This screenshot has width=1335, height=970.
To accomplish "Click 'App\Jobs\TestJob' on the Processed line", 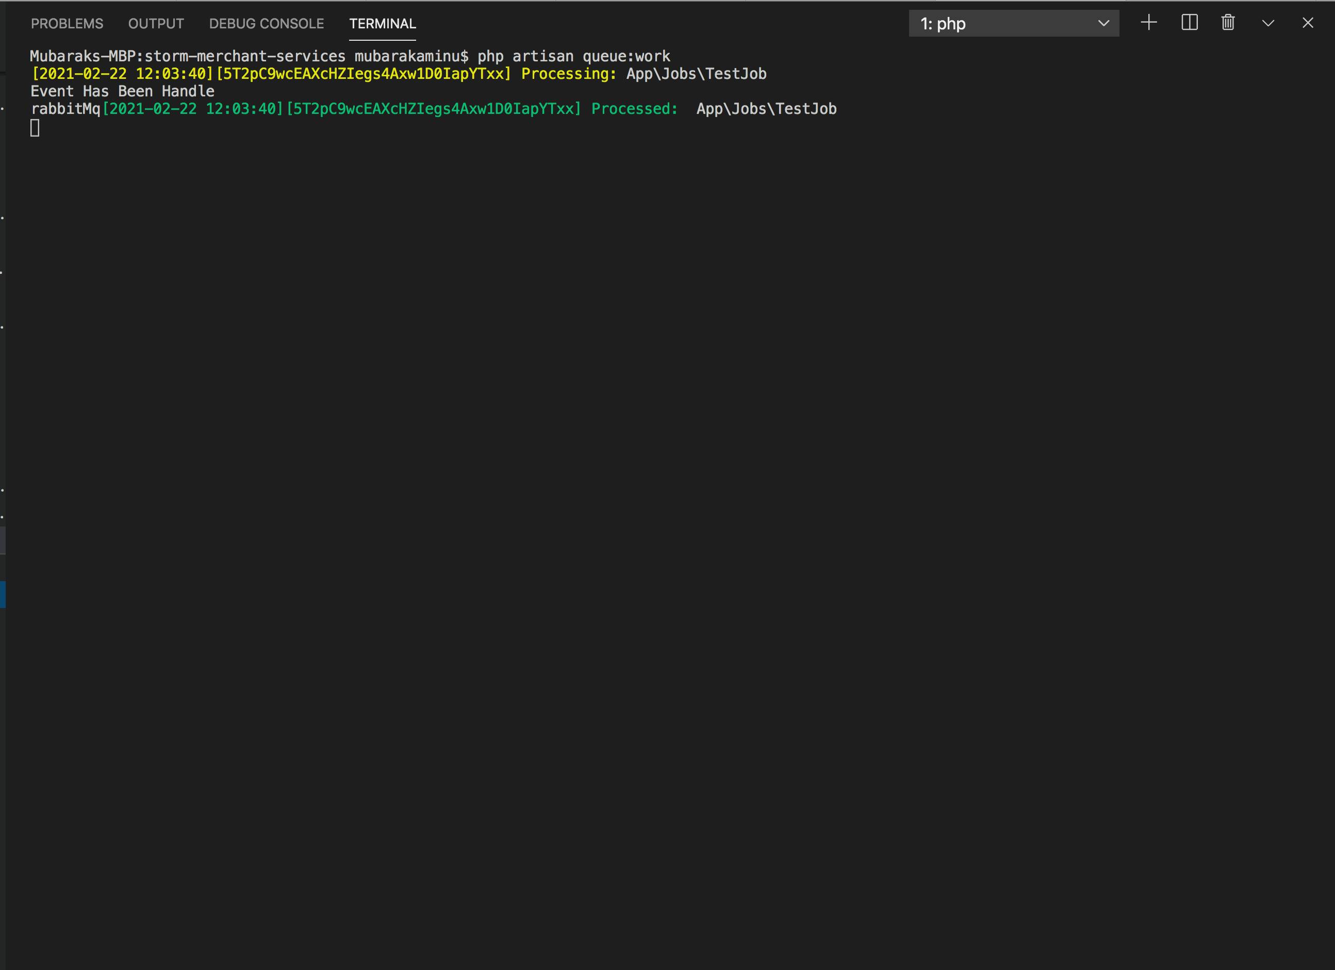I will [766, 109].
